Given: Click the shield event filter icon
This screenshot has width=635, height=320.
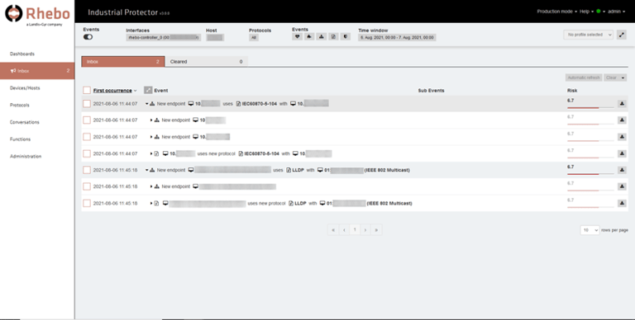Looking at the screenshot, I should [345, 37].
